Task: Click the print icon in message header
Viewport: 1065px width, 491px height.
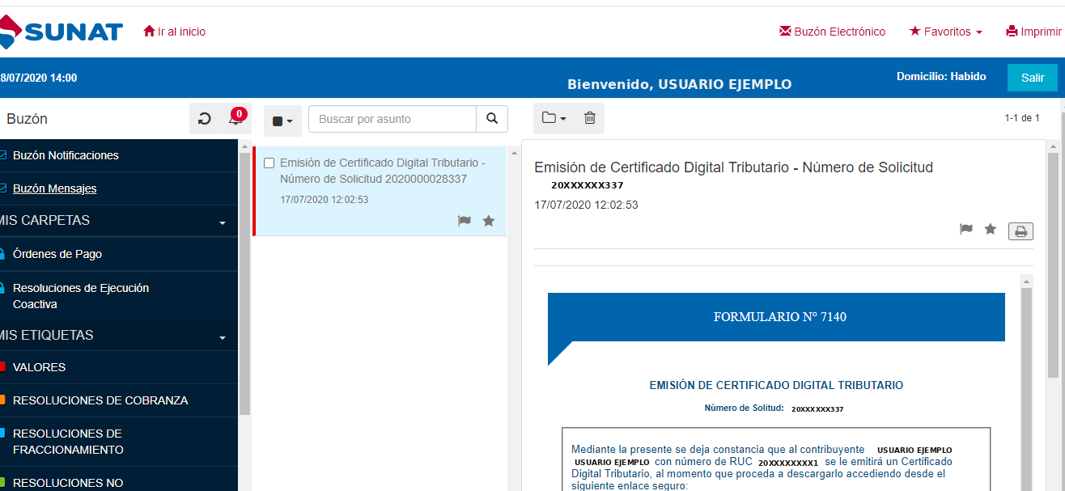Action: (1021, 231)
